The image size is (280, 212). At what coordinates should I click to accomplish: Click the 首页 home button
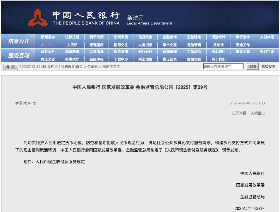click(x=11, y=66)
